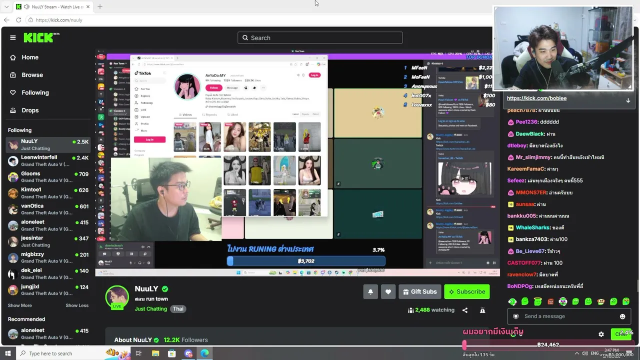The width and height of the screenshot is (640, 360).
Task: Click Show Less in Following list
Action: pos(77,305)
